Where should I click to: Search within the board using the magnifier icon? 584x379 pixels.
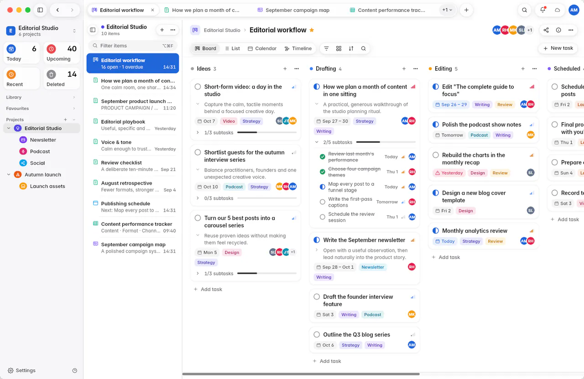coord(363,48)
